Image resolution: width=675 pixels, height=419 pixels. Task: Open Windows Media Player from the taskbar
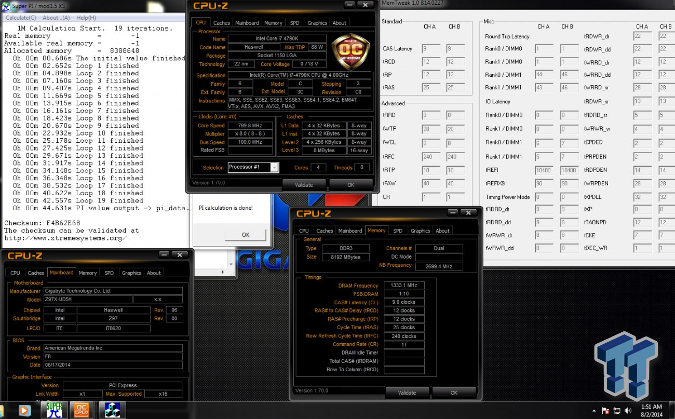24,410
